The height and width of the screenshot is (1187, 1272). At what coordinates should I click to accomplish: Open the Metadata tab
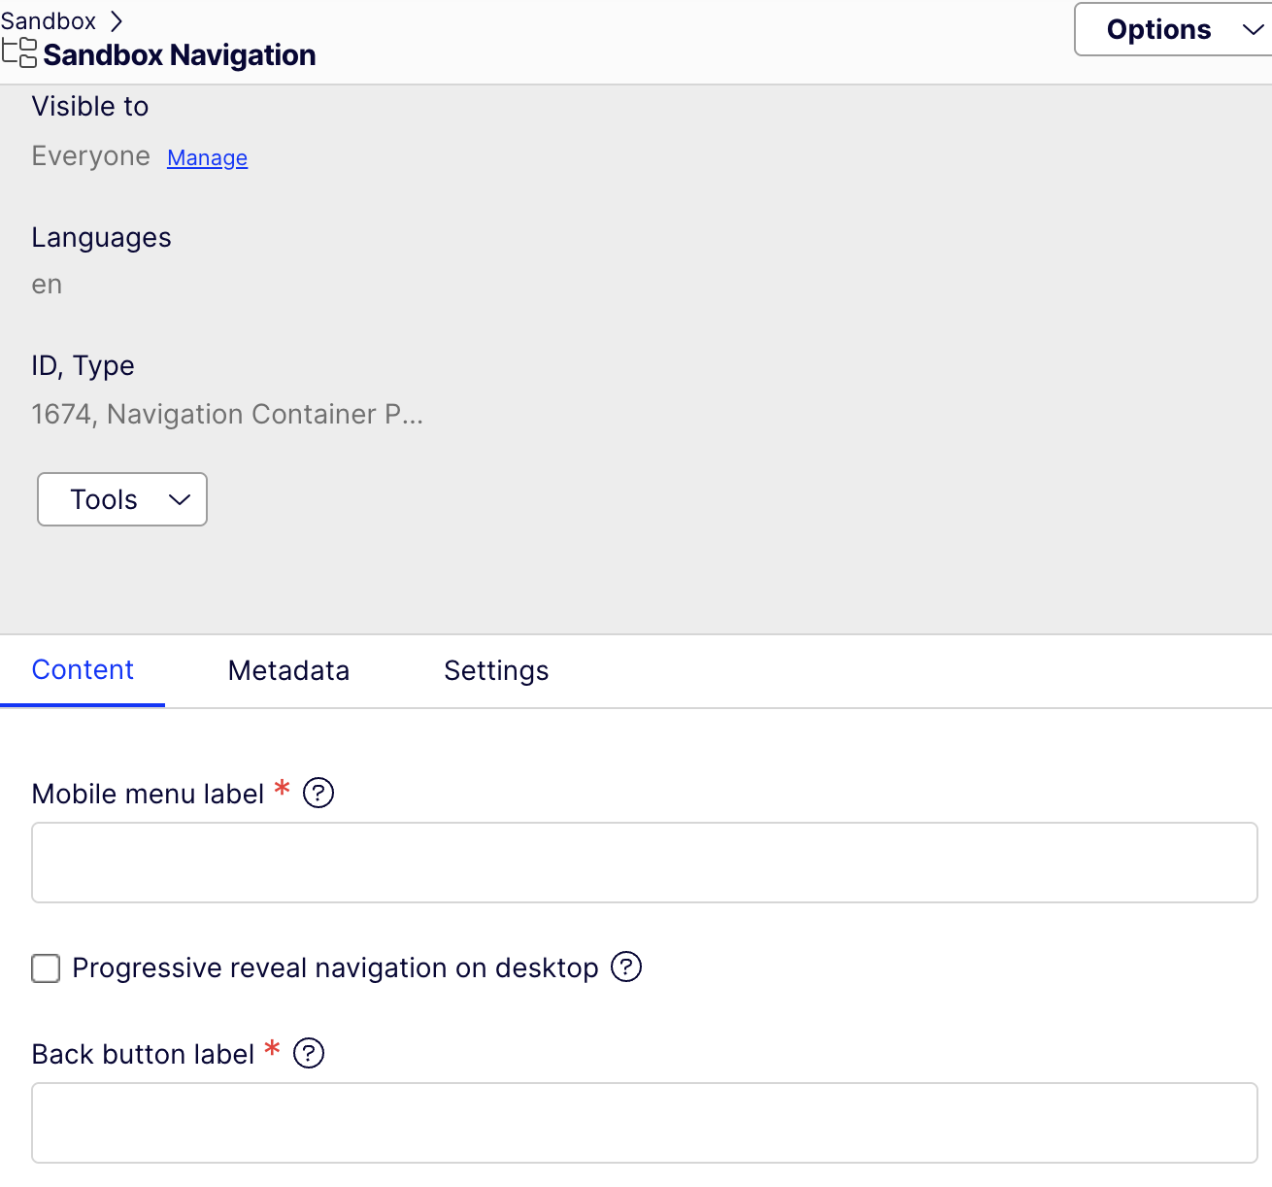click(288, 670)
